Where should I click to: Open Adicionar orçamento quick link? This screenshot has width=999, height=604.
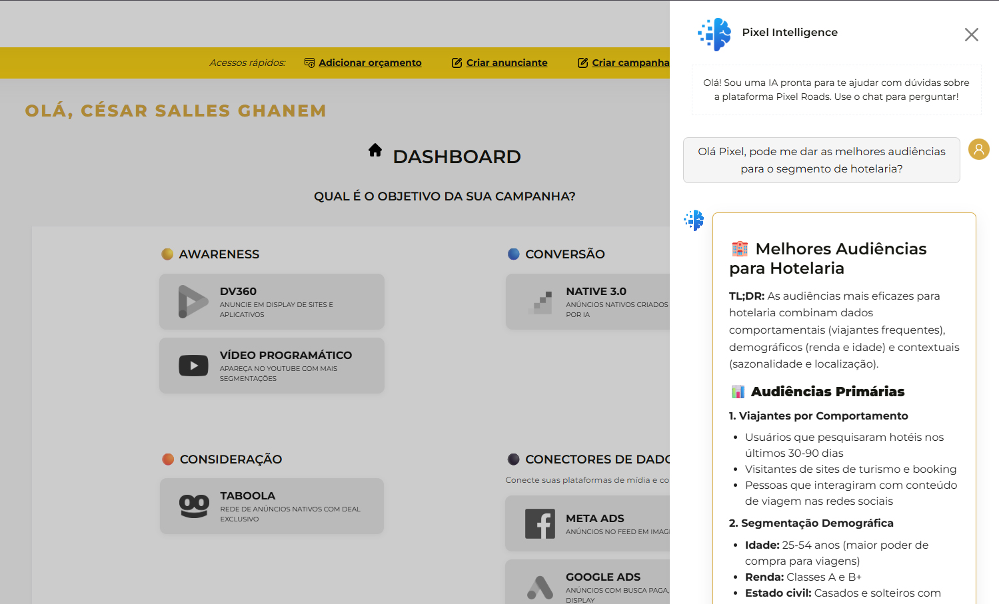pos(370,63)
